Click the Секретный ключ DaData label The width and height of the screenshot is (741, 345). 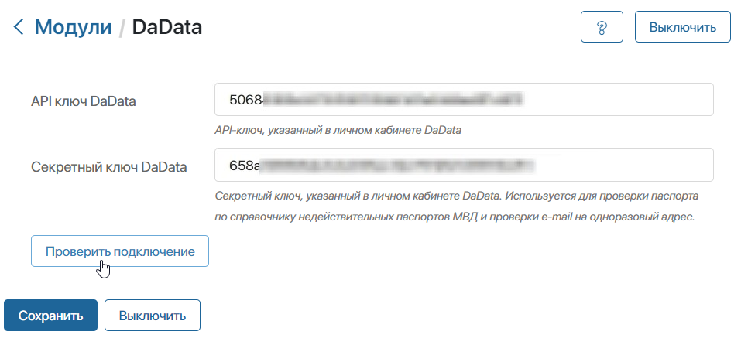pos(108,166)
